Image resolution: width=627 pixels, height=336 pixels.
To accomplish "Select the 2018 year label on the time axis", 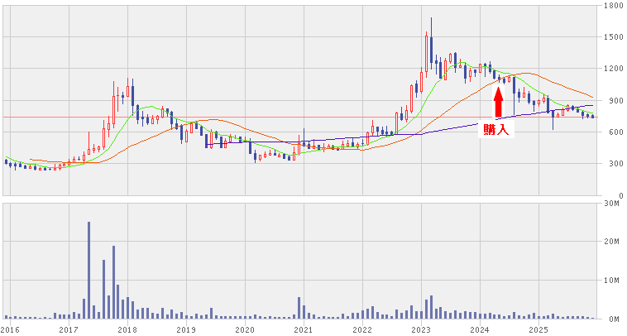I will pyautogui.click(x=127, y=329).
